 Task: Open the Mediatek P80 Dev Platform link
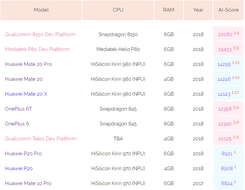(x=37, y=49)
